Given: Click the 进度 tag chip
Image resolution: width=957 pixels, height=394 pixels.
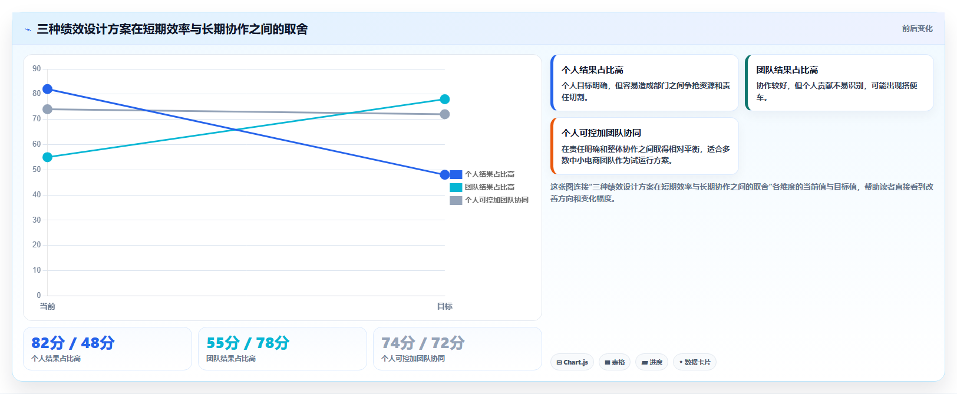Looking at the screenshot, I should coord(652,362).
